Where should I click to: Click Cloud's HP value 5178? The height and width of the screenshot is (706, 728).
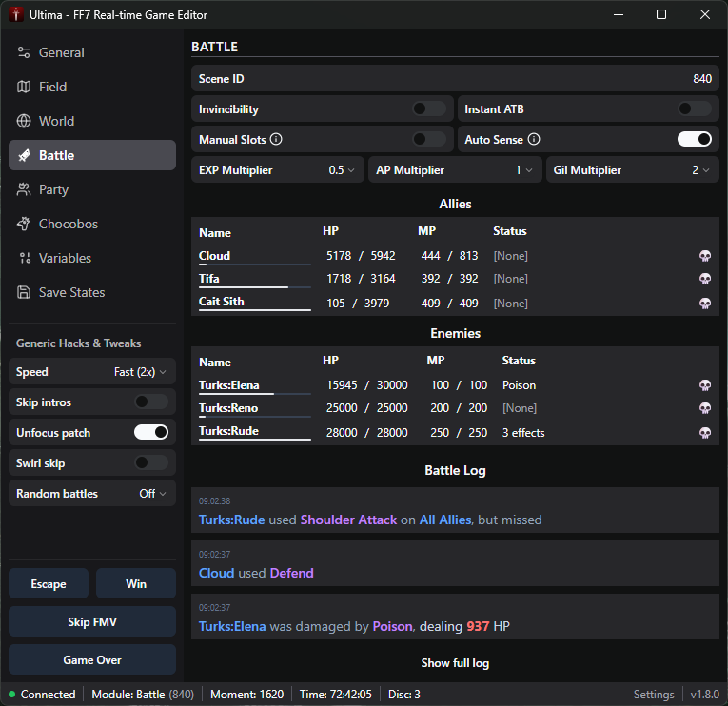click(339, 256)
